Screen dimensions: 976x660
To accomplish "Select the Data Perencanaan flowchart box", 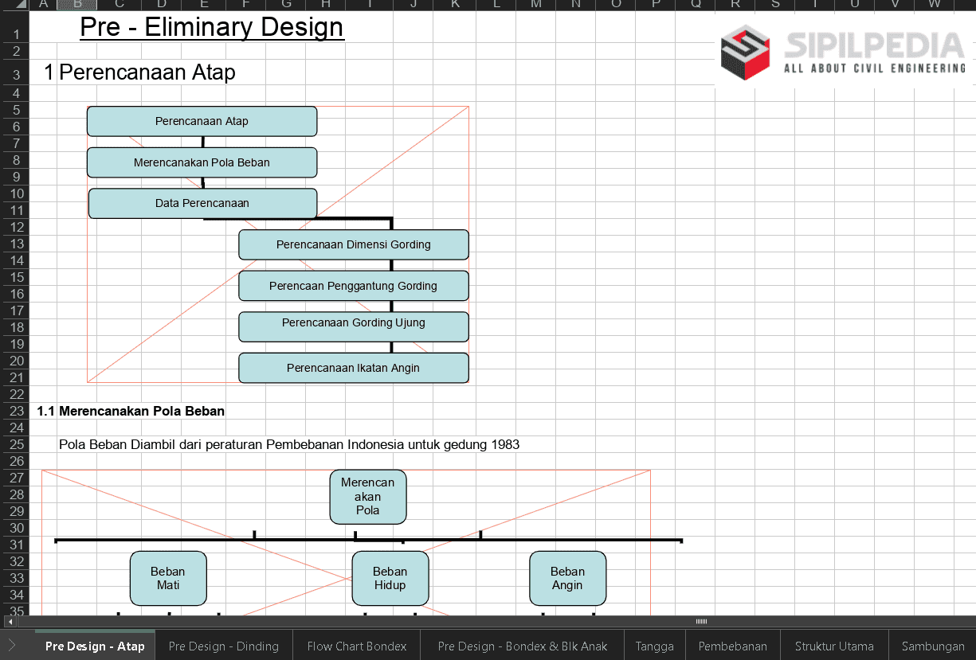I will point(202,204).
